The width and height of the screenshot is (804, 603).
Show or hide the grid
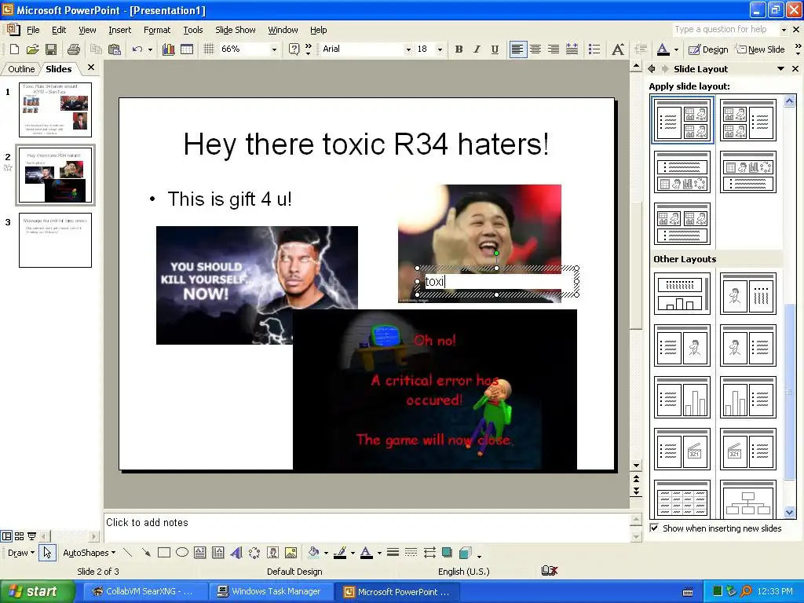209,49
